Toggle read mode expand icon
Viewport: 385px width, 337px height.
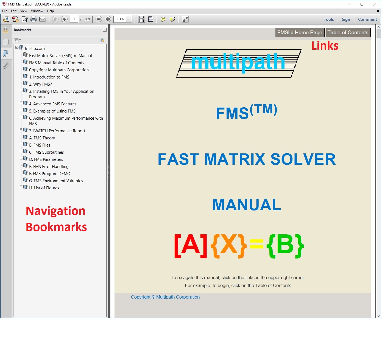pos(185,19)
